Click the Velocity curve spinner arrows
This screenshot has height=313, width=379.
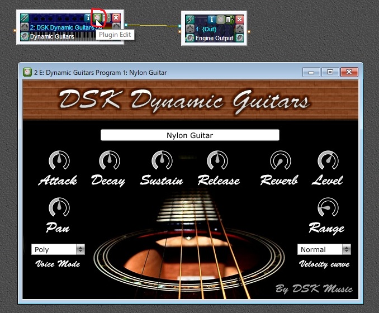[x=347, y=249]
